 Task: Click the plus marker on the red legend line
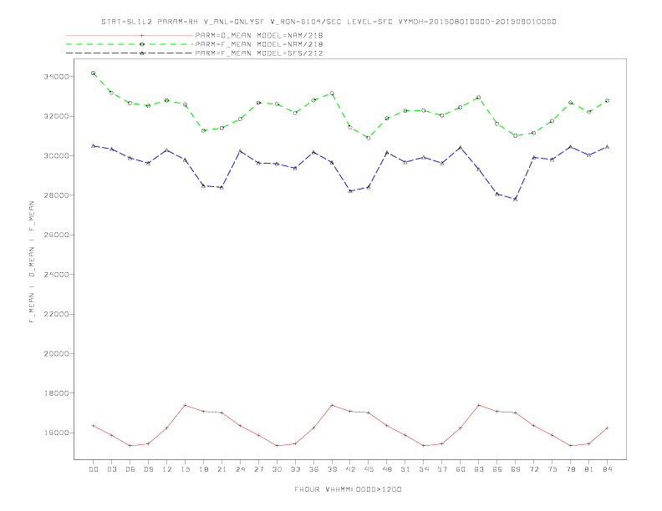click(142, 35)
